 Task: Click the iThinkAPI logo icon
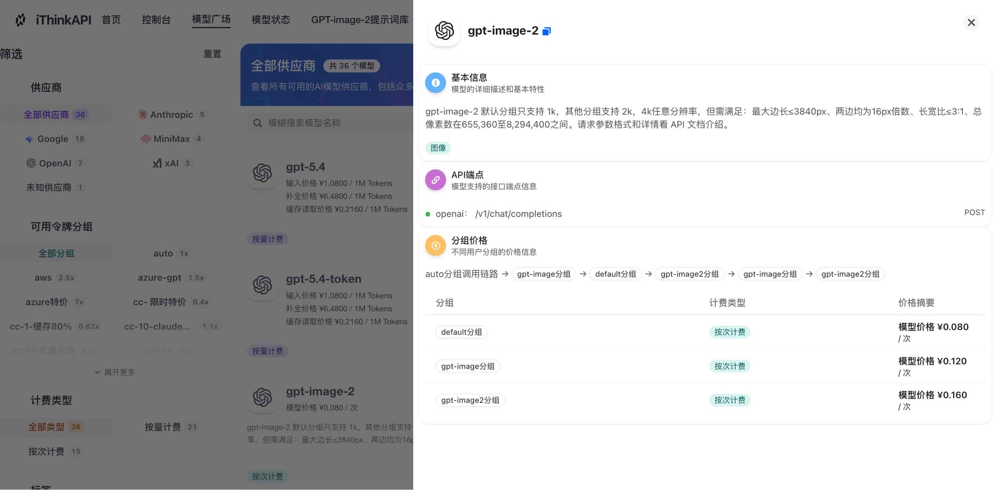tap(21, 20)
